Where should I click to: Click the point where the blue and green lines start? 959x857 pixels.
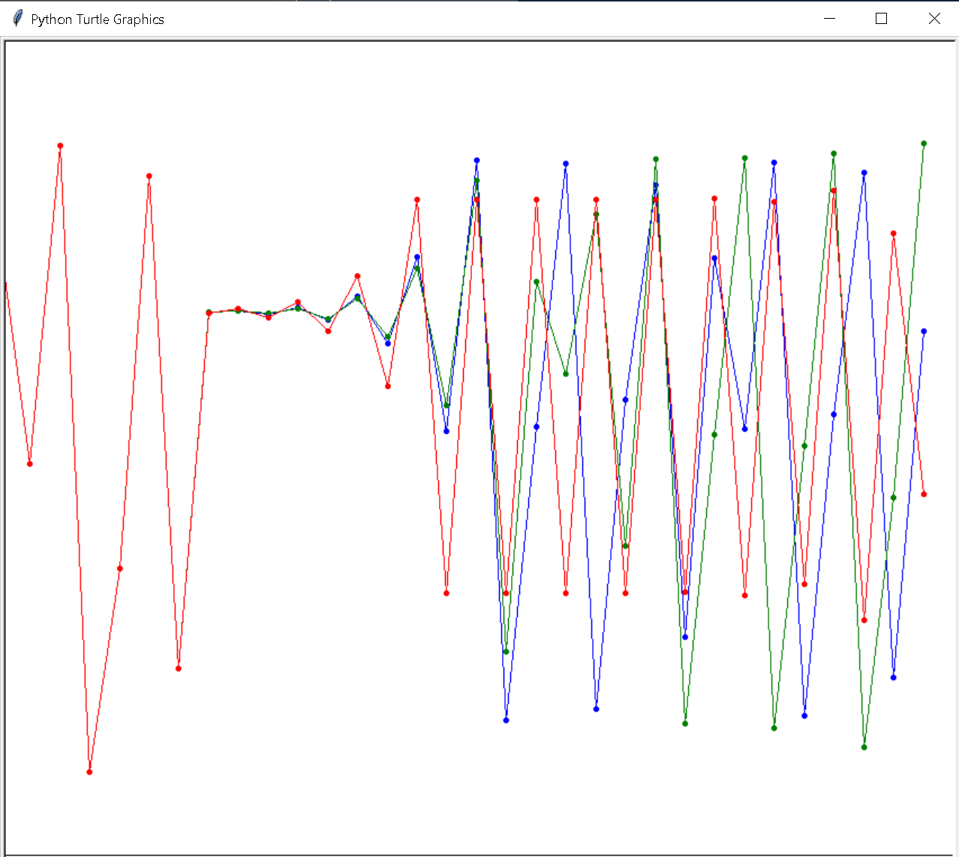pos(209,312)
